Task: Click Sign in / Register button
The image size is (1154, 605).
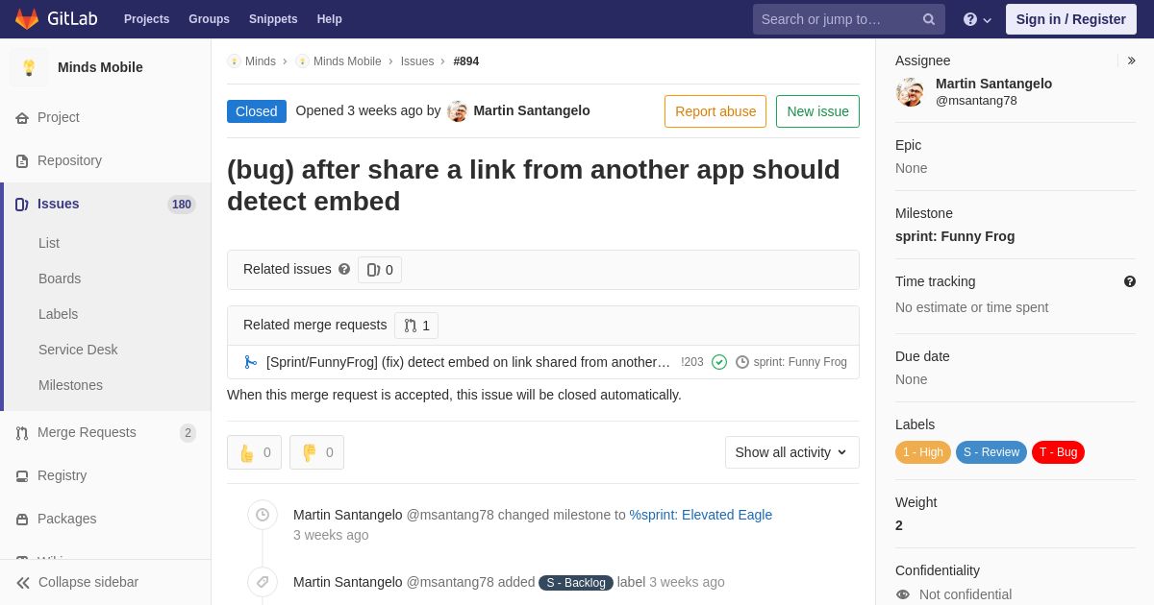Action: click(x=1071, y=19)
